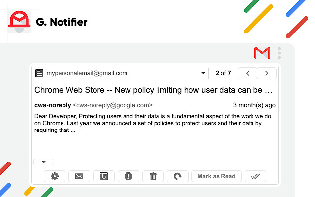
Task: Go to next email with right chevron
Action: pyautogui.click(x=267, y=73)
